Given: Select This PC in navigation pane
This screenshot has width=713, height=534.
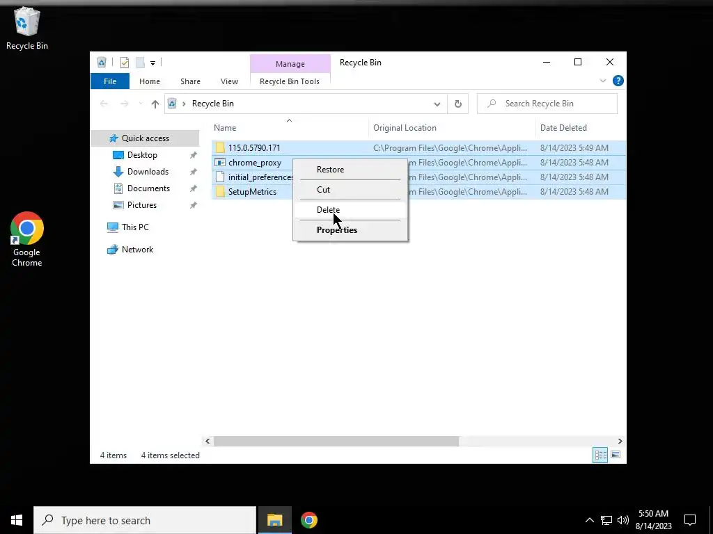Looking at the screenshot, I should (135, 227).
